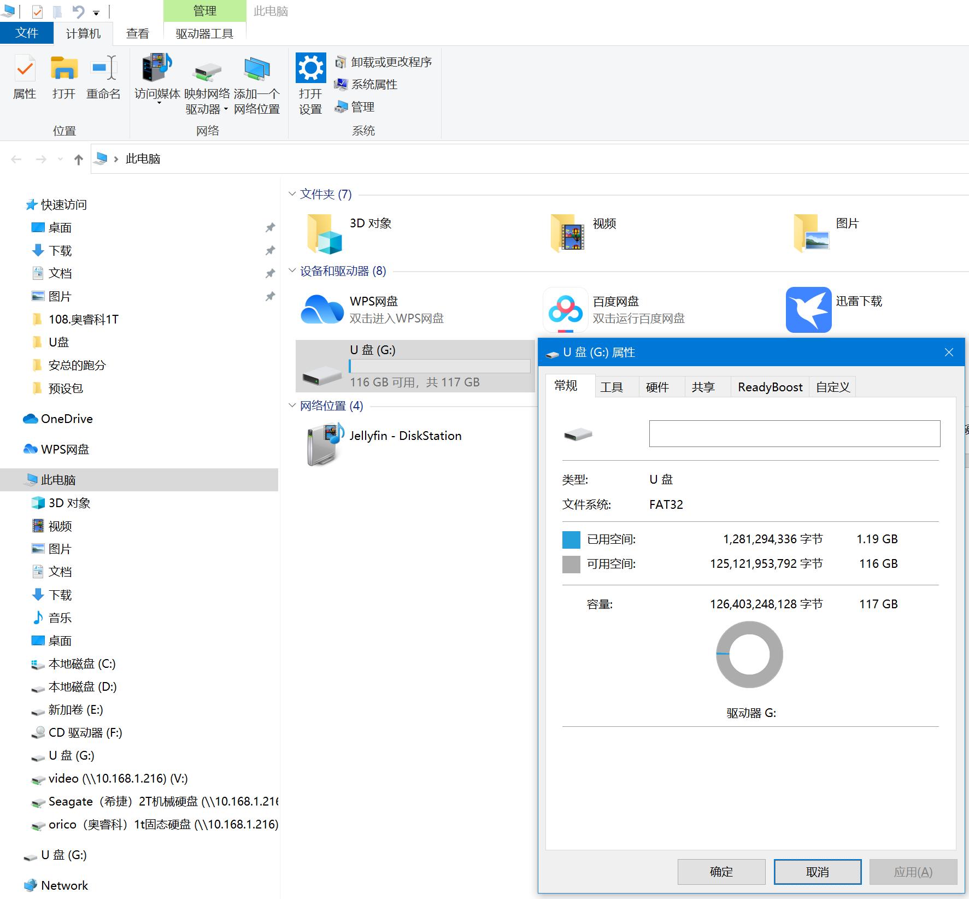Click breadcrumb chevron before 此电脑
The height and width of the screenshot is (899, 969).
click(x=116, y=159)
